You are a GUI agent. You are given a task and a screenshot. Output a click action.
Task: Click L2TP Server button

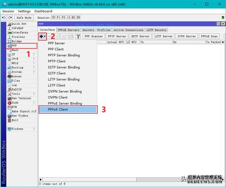[x=163, y=36]
